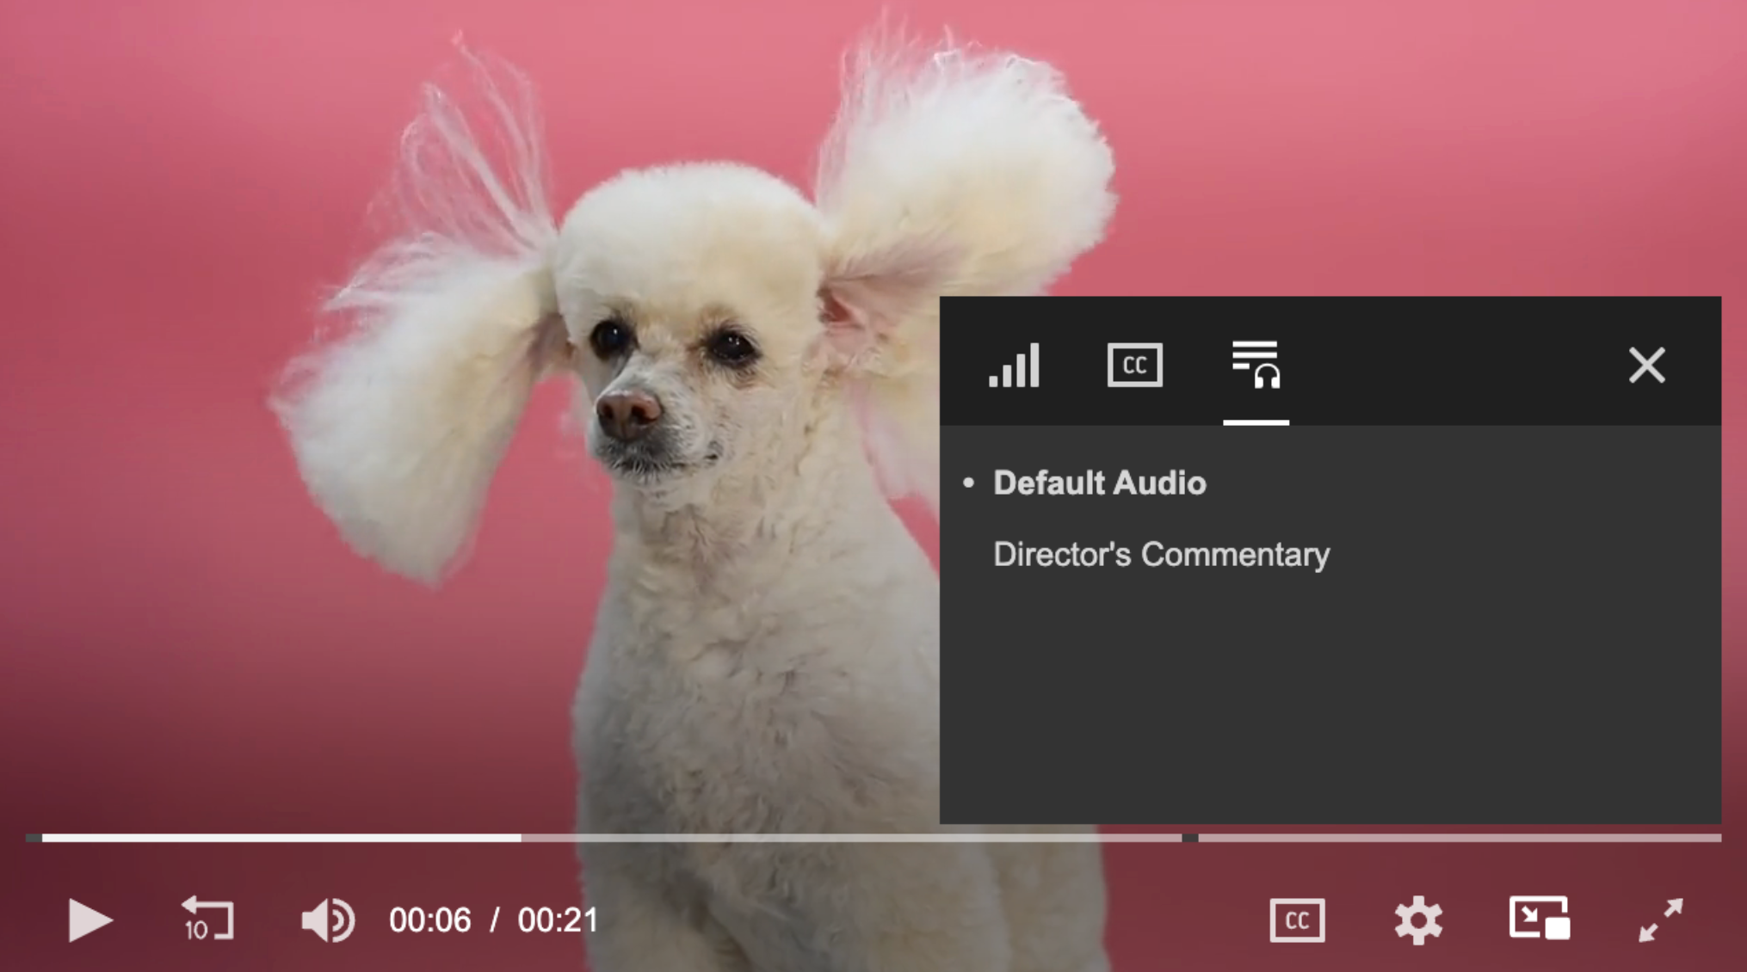Switch to the captions tab in the panel
This screenshot has height=972, width=1747.
click(1134, 366)
